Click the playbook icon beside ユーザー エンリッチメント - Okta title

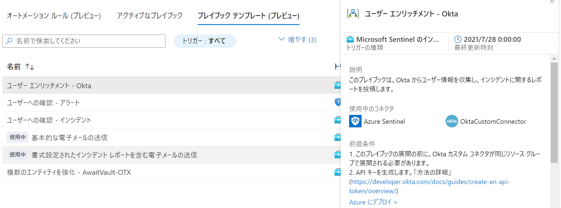tap(353, 13)
